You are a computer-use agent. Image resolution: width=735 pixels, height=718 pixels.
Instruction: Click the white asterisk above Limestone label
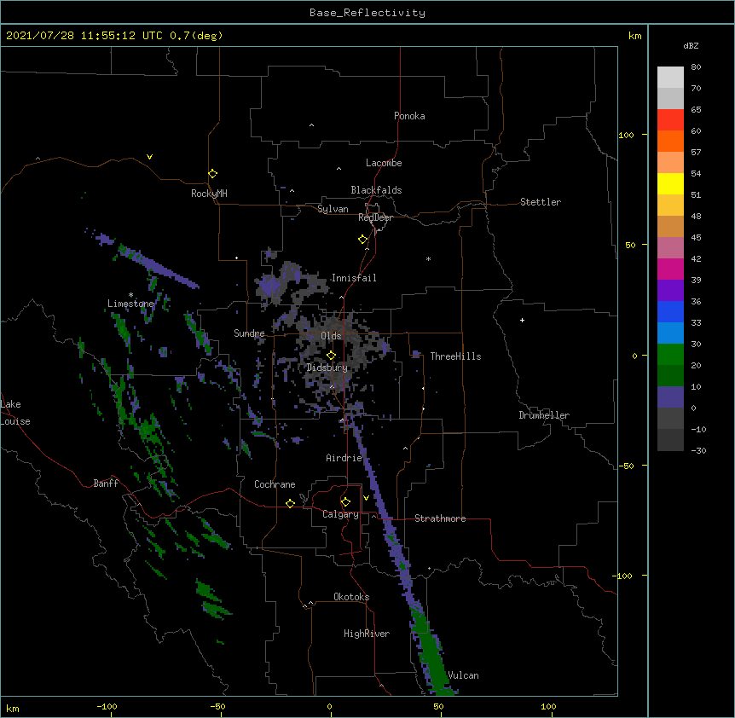[x=130, y=295]
